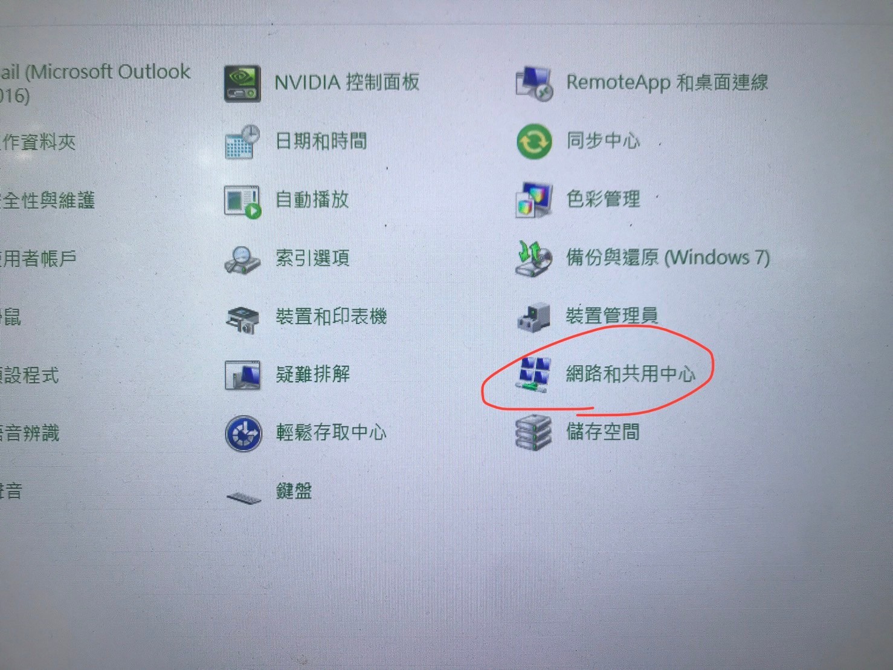Open the 儲存空間 drive stack icon
Viewport: 893px width, 670px height.
[x=534, y=432]
